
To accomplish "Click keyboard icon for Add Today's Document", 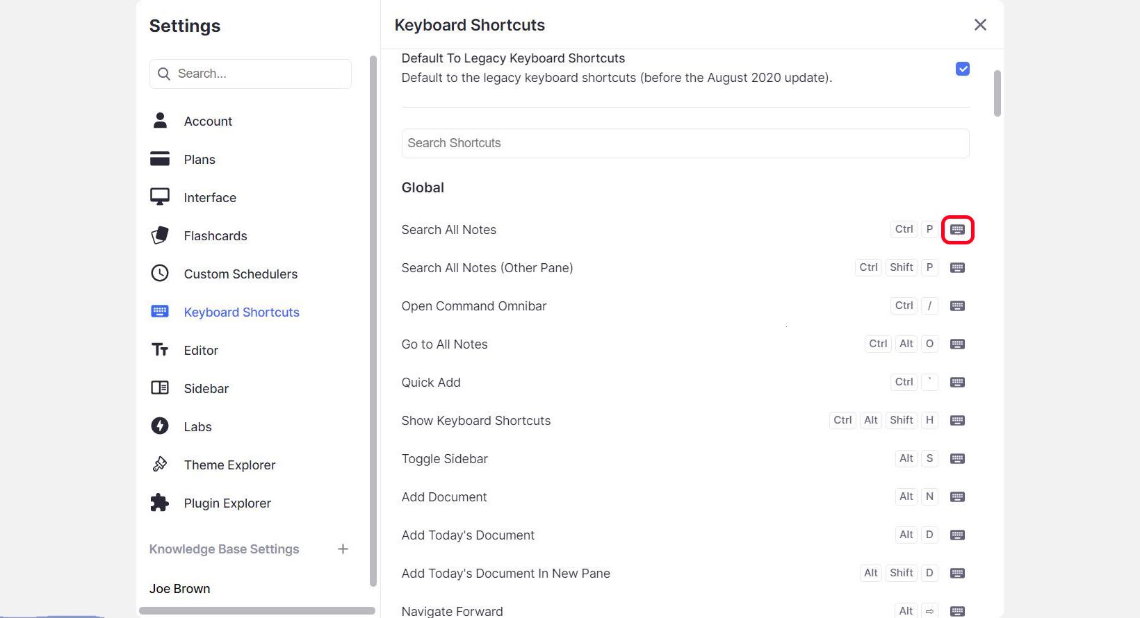I will point(957,535).
